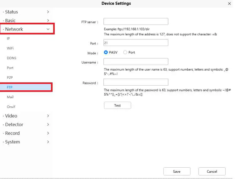Click the Cancel button
Screen dimensions: 235x179
[x=212, y=171]
